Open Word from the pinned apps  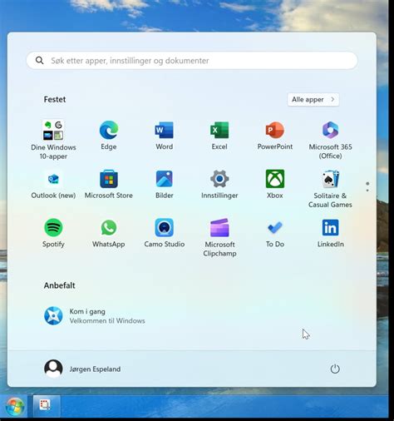[164, 136]
